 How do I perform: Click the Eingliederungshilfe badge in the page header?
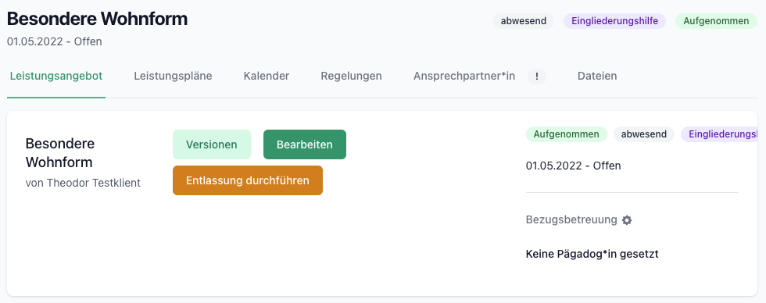pos(614,21)
